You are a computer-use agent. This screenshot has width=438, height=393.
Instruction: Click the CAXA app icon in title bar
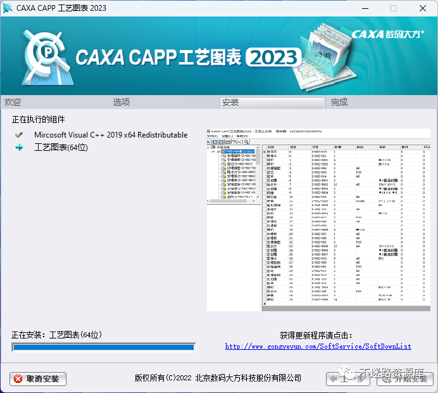tap(7, 8)
